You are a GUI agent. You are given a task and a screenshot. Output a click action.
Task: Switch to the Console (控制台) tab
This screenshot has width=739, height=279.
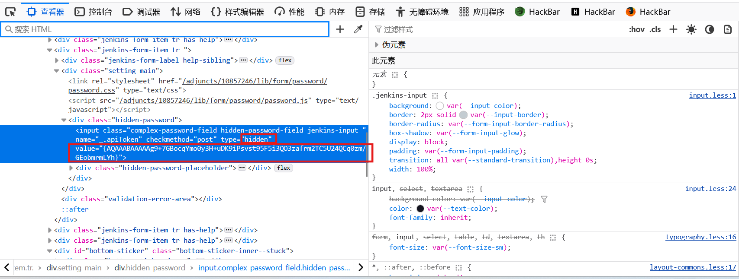[94, 12]
